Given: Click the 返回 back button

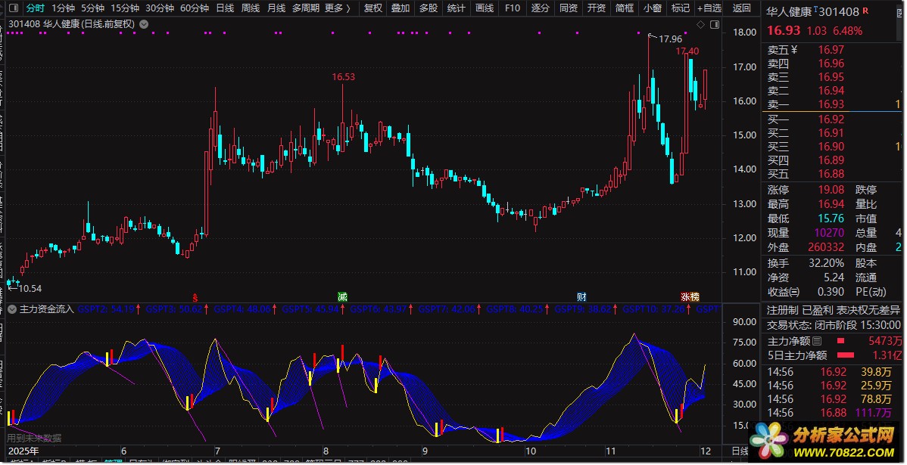Looking at the screenshot, I should click(x=743, y=8).
